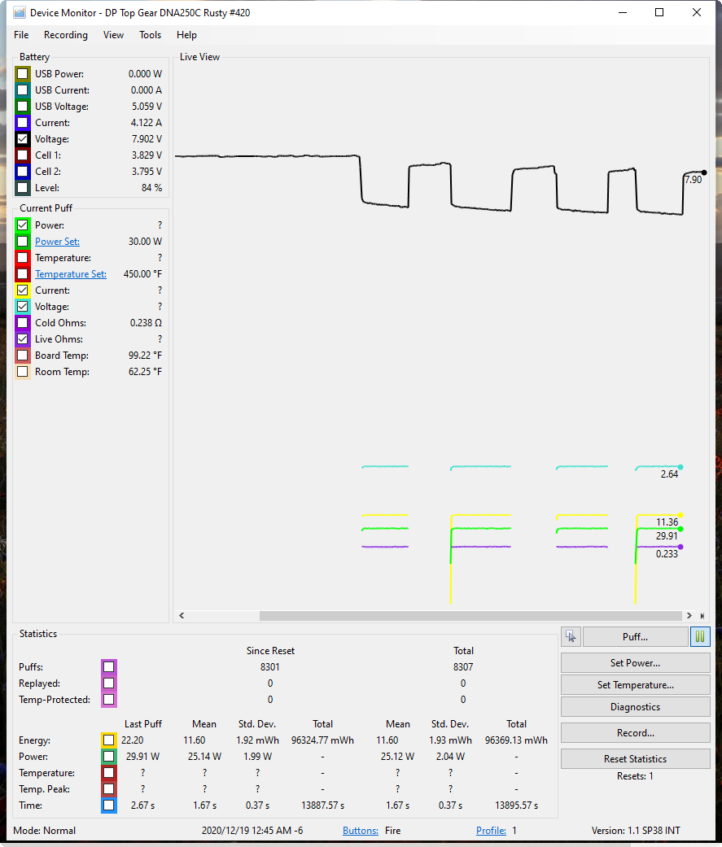Open the Tools menu

(x=150, y=35)
